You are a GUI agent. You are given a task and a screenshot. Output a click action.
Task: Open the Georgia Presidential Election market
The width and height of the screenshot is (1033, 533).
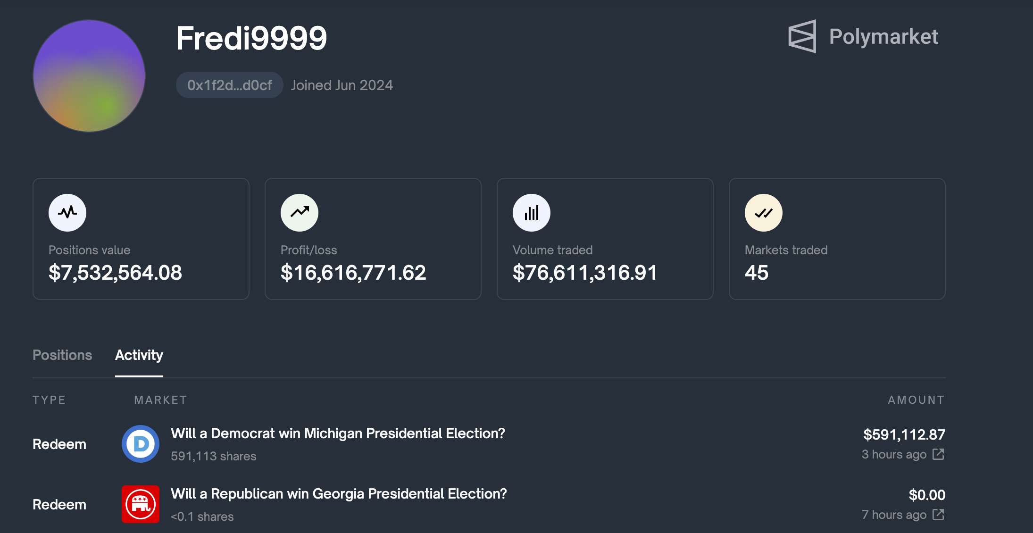(339, 494)
